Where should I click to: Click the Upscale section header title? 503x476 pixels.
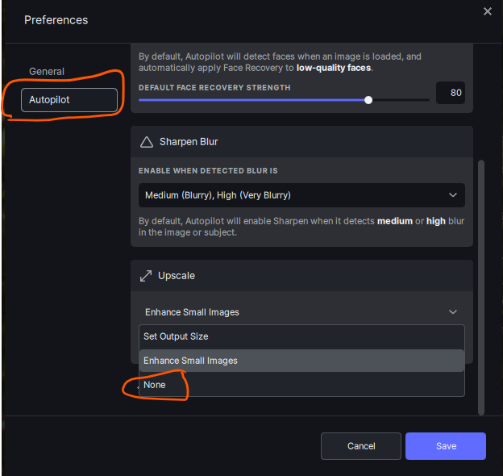tap(177, 276)
